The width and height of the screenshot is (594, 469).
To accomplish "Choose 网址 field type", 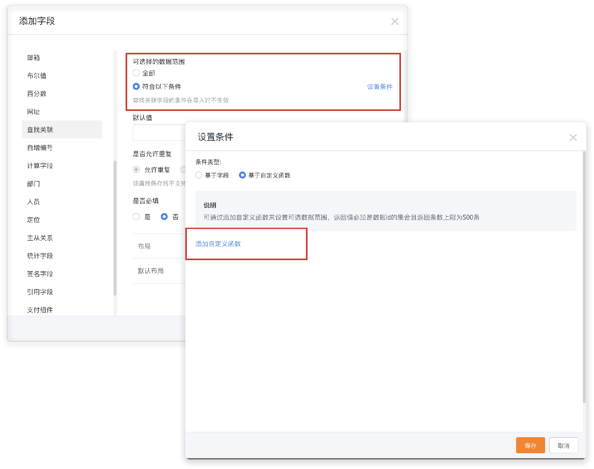I will pyautogui.click(x=62, y=112).
